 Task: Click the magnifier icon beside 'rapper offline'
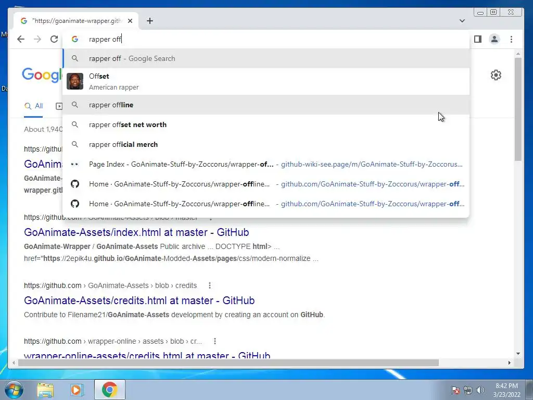pos(75,105)
